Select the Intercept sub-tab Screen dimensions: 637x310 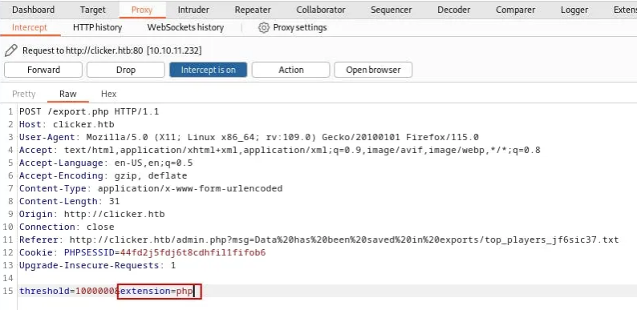30,27
